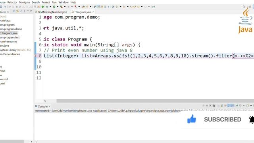Select main/resources folder in Explorer
This screenshot has width=254, height=143.
pos(8,41)
